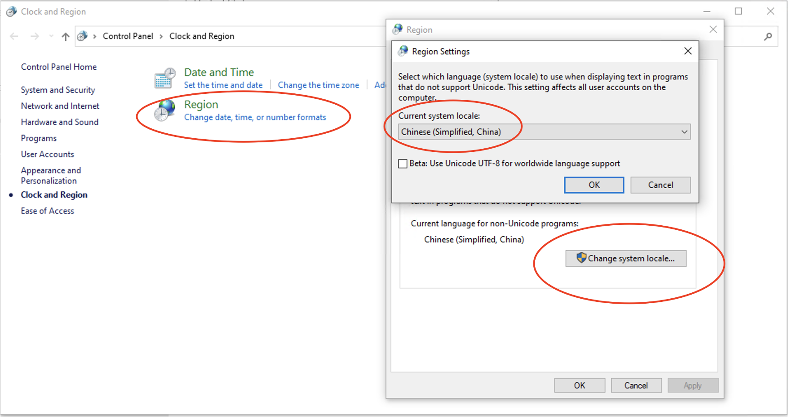Open Date and Time heading link
The height and width of the screenshot is (417, 788).
tap(219, 73)
